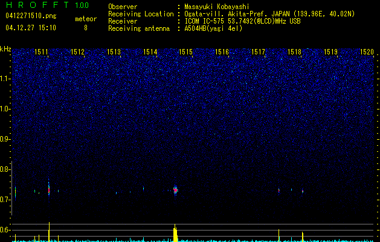
Task: Click the 1511 time marker
Action: [42, 53]
